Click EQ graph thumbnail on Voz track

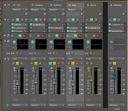23,44
